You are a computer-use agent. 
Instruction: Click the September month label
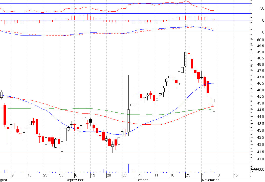75,180
